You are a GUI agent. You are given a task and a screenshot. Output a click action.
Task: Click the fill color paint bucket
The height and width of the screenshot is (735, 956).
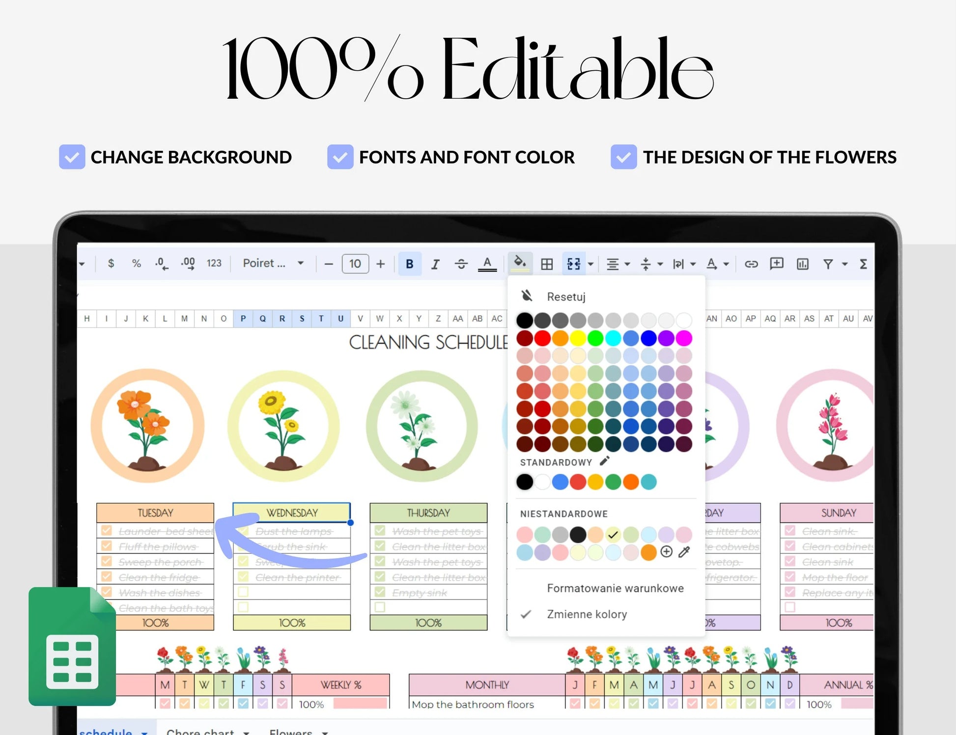(520, 263)
